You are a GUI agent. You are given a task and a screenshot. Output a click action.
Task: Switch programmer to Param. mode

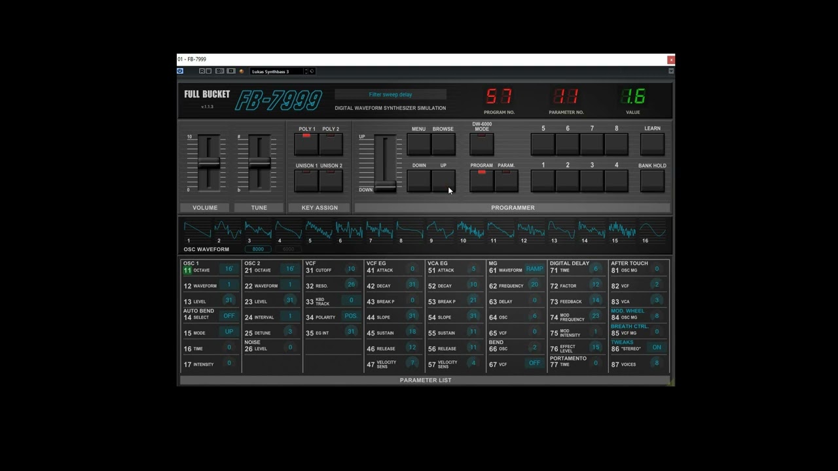point(506,181)
